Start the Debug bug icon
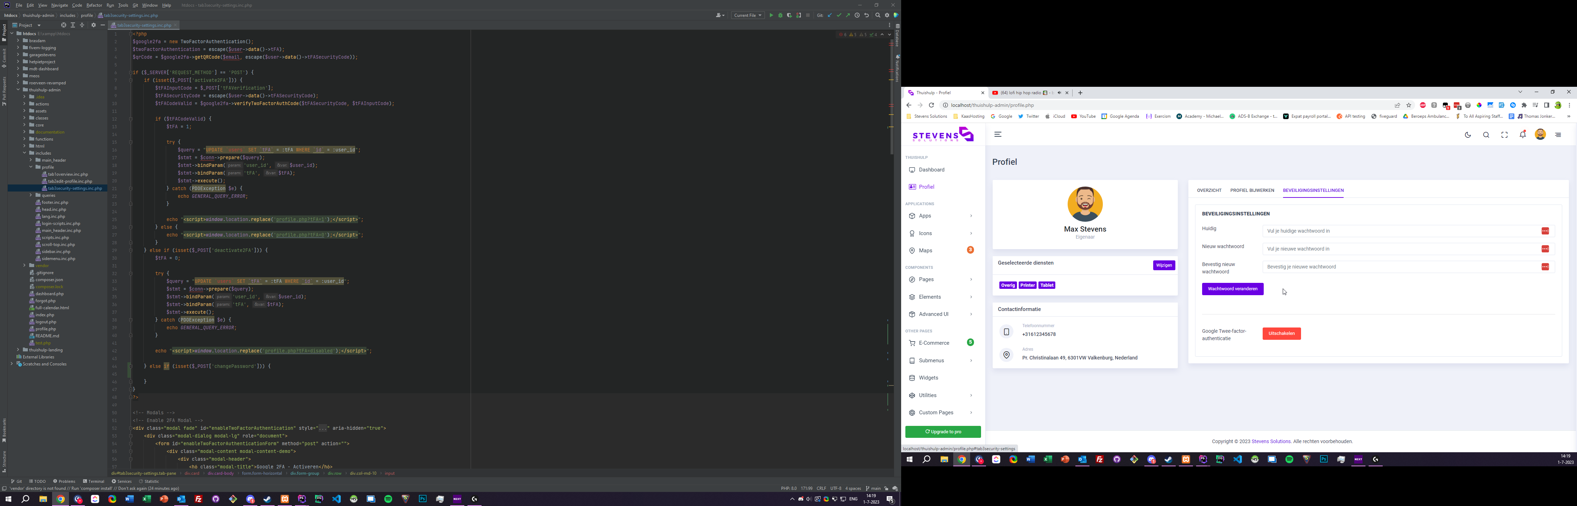This screenshot has width=1577, height=506. pyautogui.click(x=780, y=15)
